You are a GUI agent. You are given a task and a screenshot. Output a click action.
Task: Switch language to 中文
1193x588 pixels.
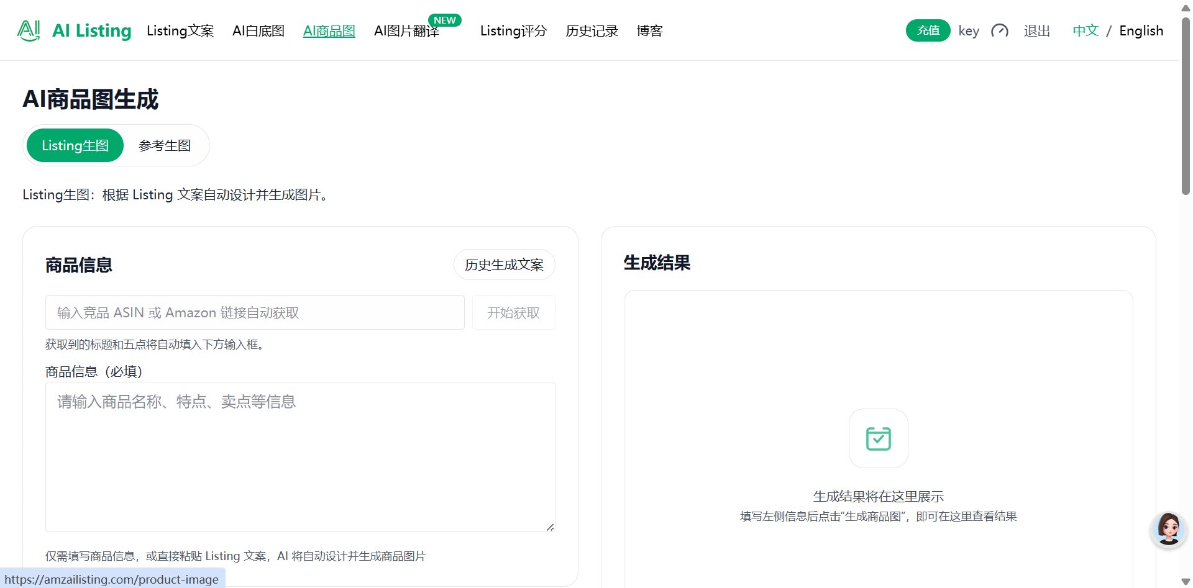click(1086, 30)
